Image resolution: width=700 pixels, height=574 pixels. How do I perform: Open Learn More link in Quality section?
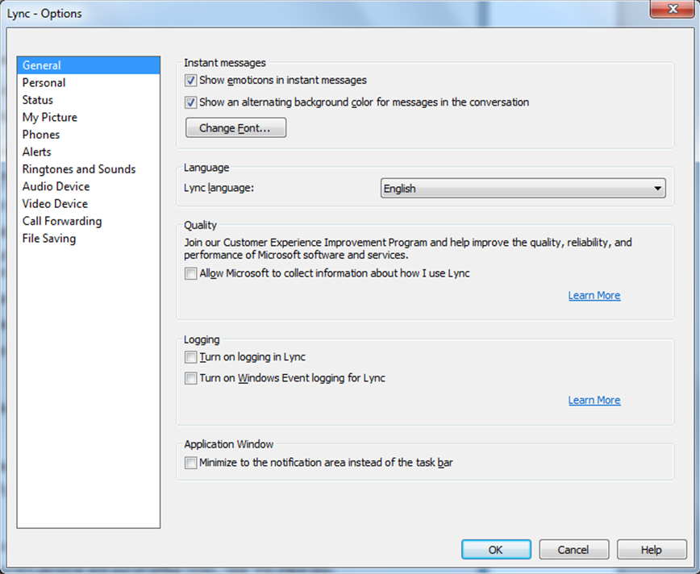[x=594, y=296]
